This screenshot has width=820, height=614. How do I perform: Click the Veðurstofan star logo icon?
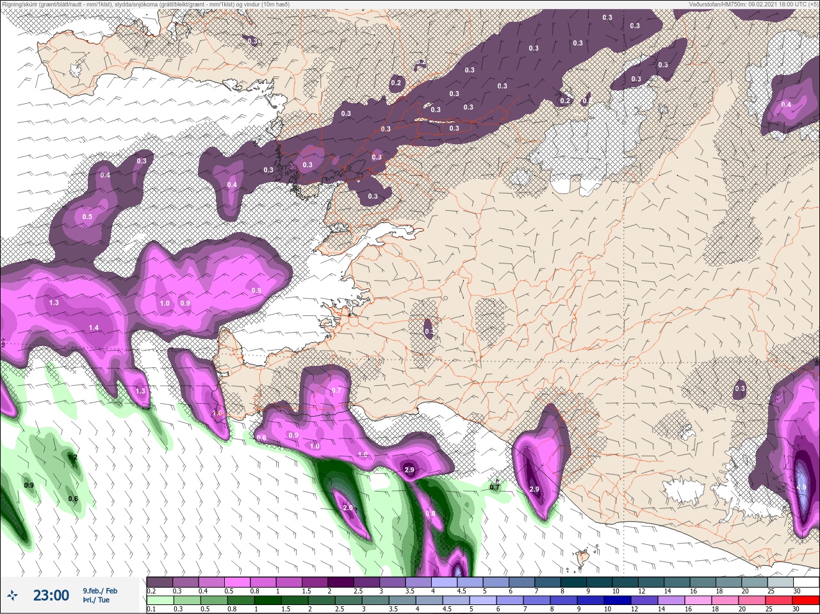[x=12, y=595]
